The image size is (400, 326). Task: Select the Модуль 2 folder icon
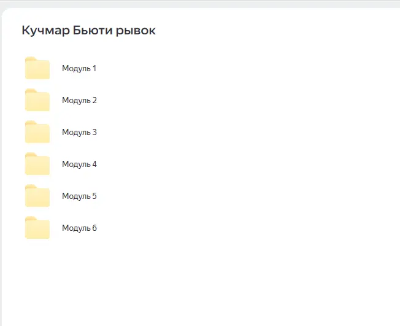pos(37,100)
